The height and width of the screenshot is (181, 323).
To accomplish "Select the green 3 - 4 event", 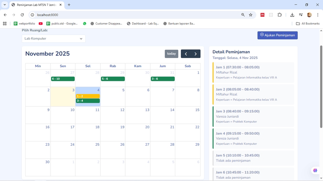I will coord(88,101).
